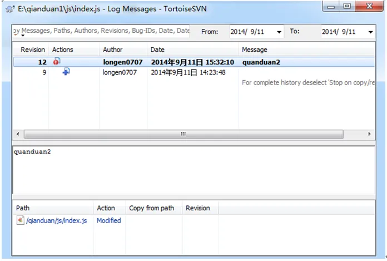This screenshot has width=387, height=261.
Task: Click the TortoiseSVN turtle icon in title bar
Action: pos(10,9)
